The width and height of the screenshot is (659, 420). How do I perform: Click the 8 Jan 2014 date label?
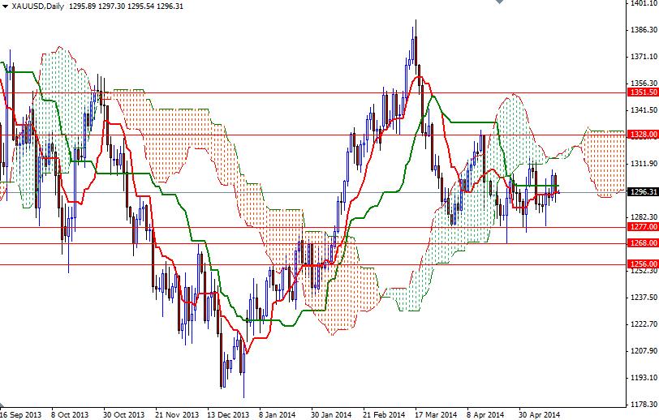(278, 414)
